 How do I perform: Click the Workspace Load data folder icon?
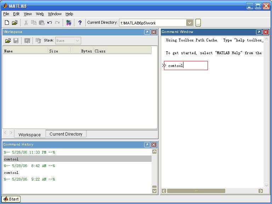pos(8,41)
